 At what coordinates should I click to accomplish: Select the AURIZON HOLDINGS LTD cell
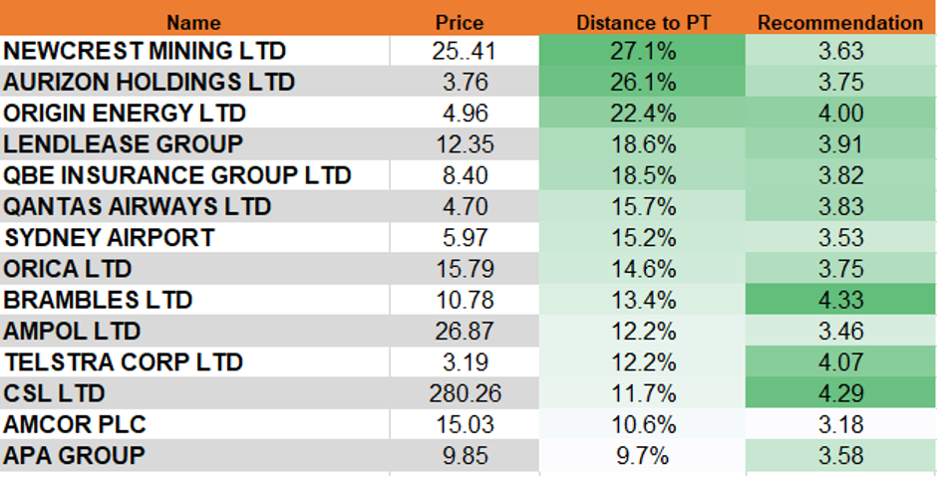pyautogui.click(x=194, y=82)
